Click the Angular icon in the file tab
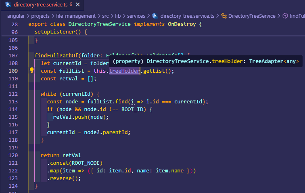Viewport: 305px width, 193px height. click(x=8, y=5)
